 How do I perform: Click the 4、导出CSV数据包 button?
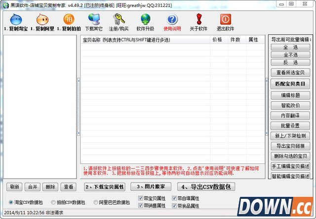pos(206,187)
